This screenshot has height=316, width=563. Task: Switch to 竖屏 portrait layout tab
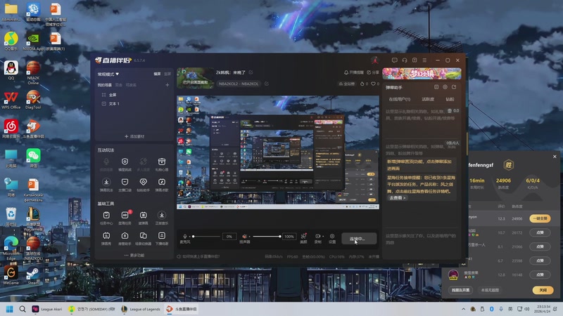[x=167, y=74]
